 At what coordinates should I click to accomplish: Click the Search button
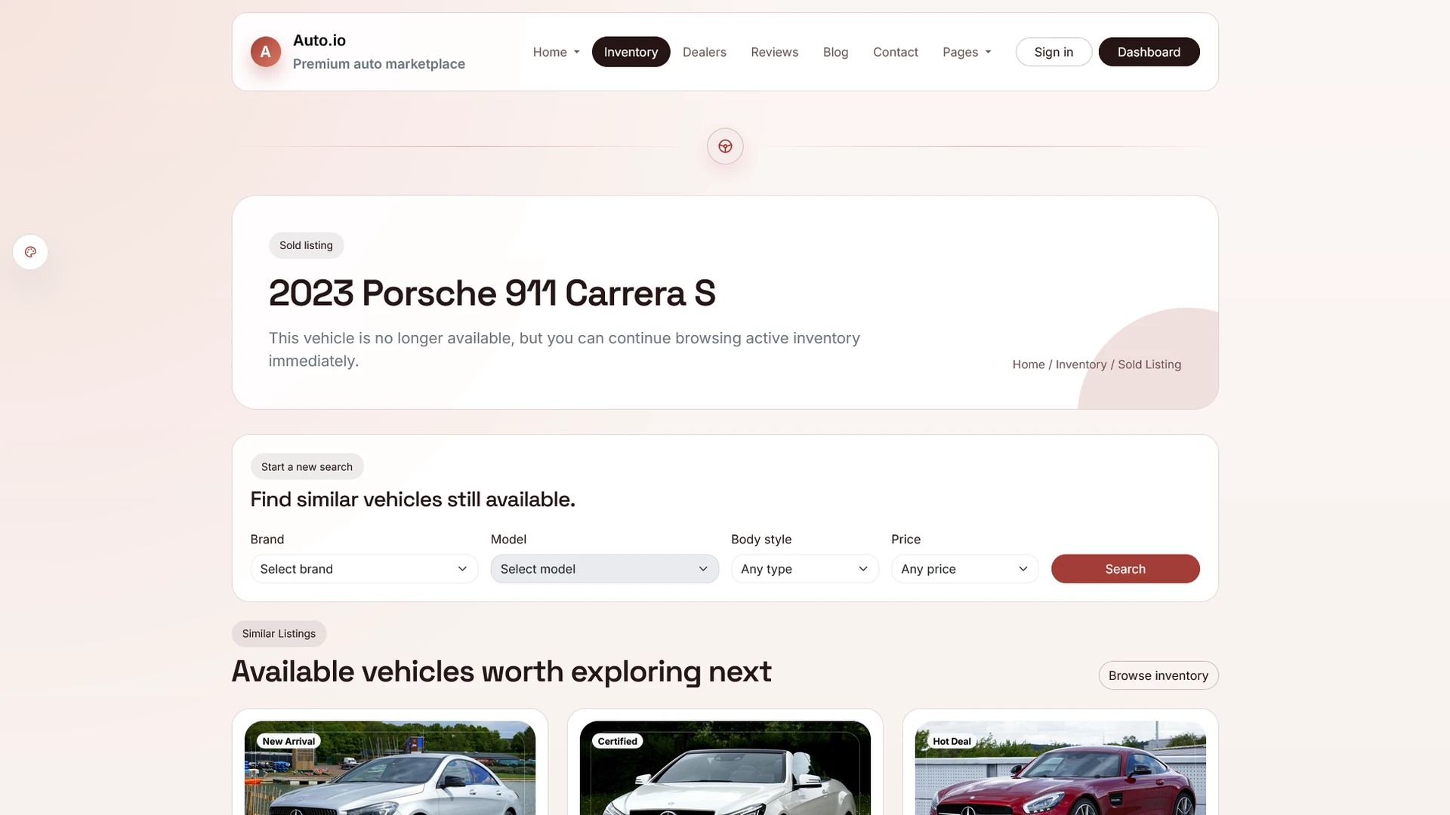coord(1125,569)
